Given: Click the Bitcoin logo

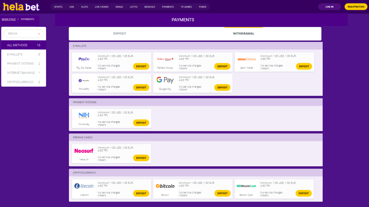Looking at the screenshot, I should point(165,186).
